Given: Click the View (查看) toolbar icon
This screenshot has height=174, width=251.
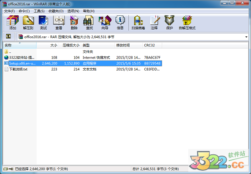Looking at the screenshot, I should coord(59,20).
